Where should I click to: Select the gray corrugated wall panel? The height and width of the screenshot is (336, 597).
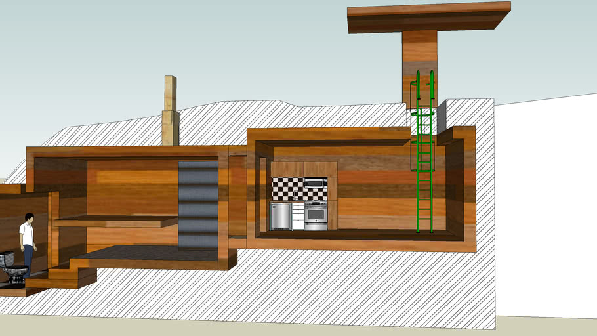click(x=198, y=205)
